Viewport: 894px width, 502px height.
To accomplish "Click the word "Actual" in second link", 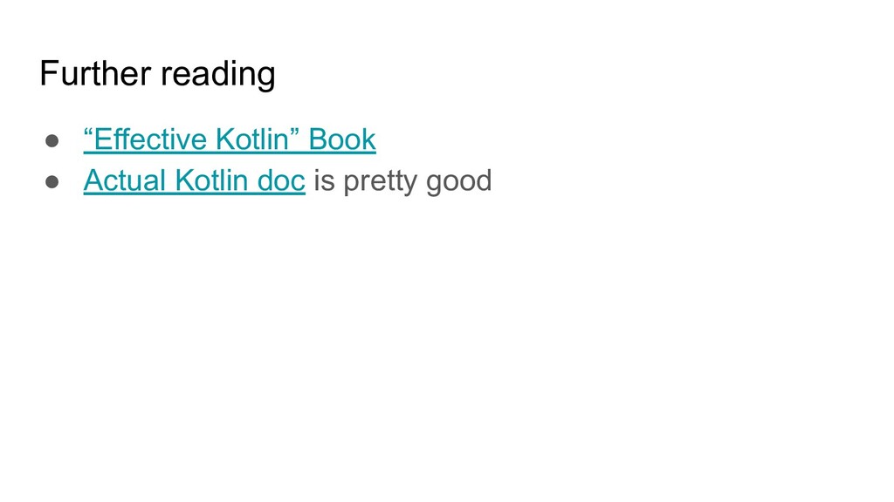I will pos(124,180).
